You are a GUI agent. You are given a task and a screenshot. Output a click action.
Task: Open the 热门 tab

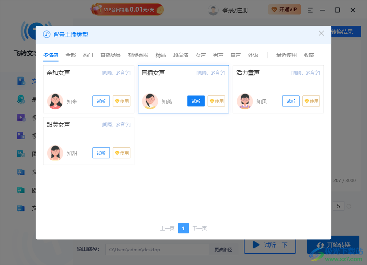(88, 55)
